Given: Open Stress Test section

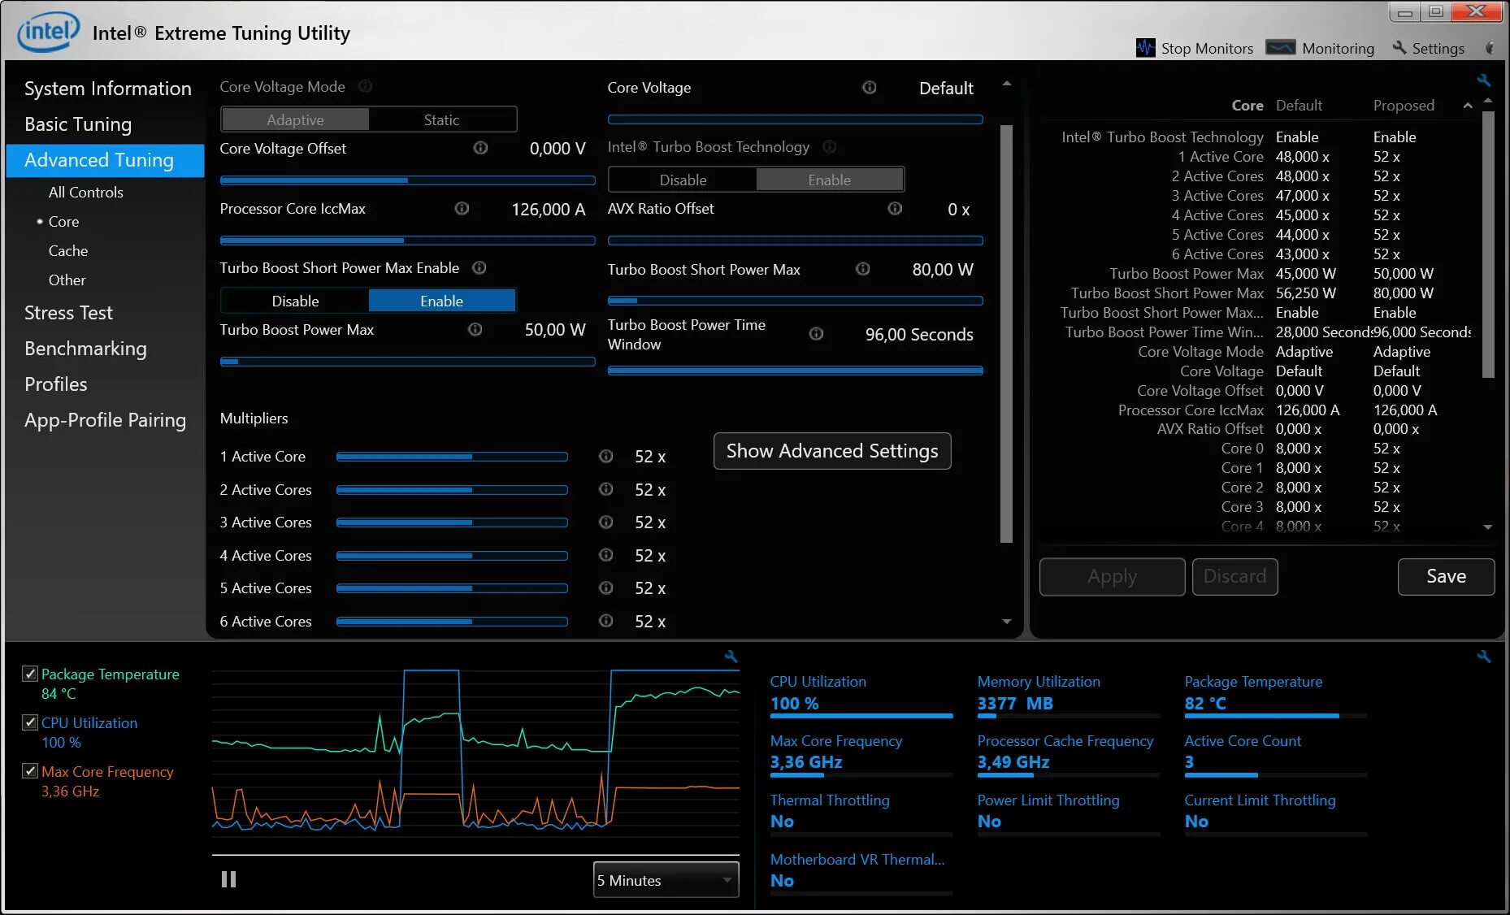Looking at the screenshot, I should click(x=68, y=313).
